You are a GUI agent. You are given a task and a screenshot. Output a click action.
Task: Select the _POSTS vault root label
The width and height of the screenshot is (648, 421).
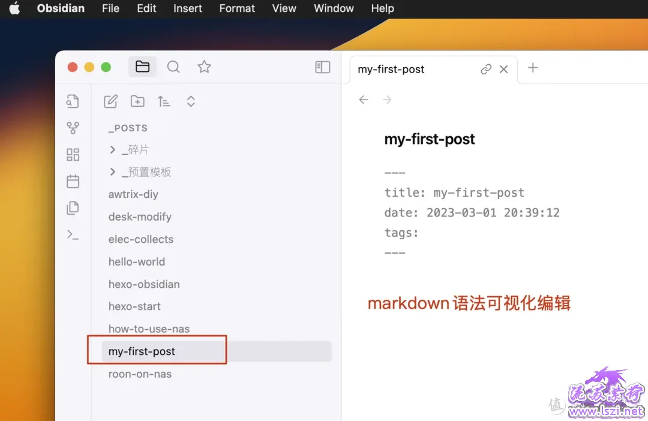click(128, 128)
